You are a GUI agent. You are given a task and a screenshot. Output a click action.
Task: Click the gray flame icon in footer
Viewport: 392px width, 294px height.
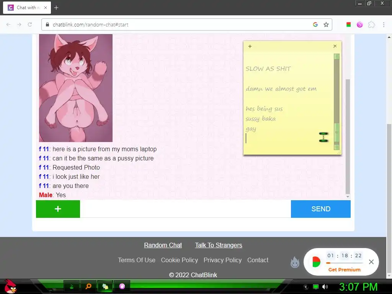pyautogui.click(x=295, y=262)
